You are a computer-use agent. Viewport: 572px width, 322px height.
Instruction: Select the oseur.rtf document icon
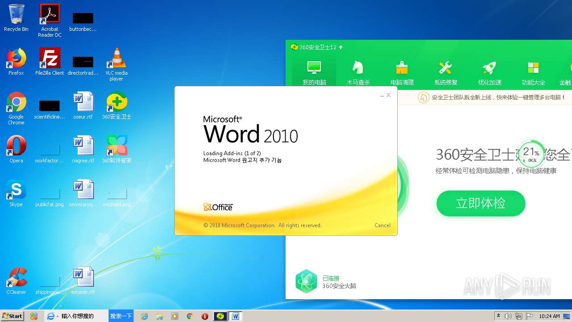[83, 106]
